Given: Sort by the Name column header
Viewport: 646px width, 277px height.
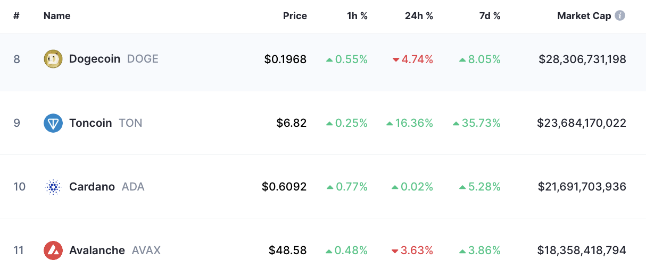Looking at the screenshot, I should (57, 16).
